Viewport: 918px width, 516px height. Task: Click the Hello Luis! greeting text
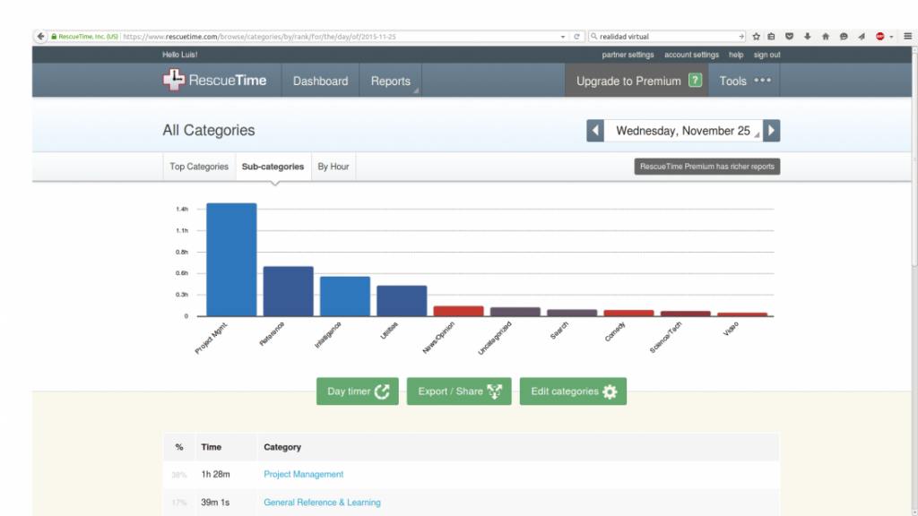coord(179,55)
